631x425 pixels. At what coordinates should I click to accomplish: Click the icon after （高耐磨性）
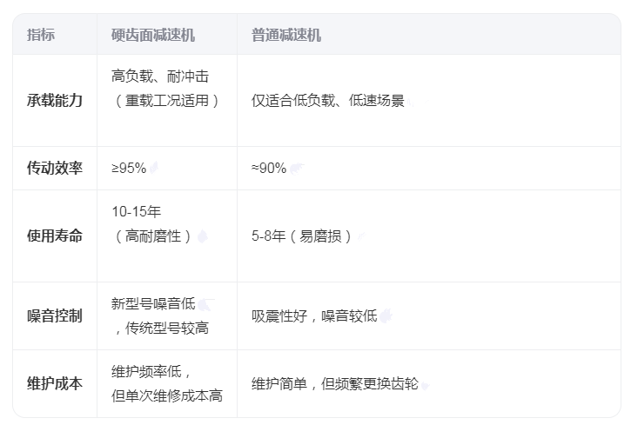pyautogui.click(x=202, y=236)
